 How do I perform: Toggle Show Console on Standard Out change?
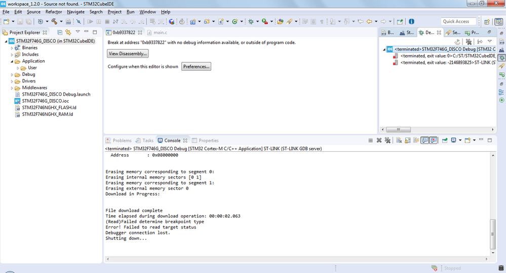(x=424, y=141)
